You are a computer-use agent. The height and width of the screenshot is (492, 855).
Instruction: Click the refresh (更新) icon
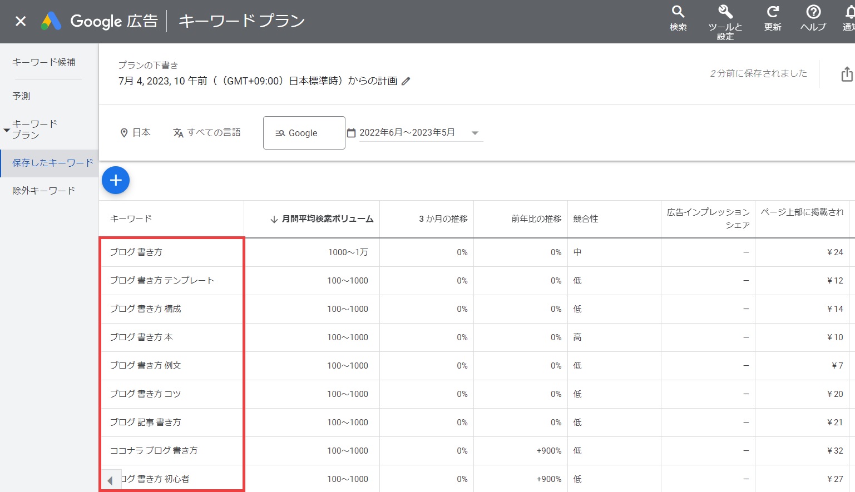(773, 18)
